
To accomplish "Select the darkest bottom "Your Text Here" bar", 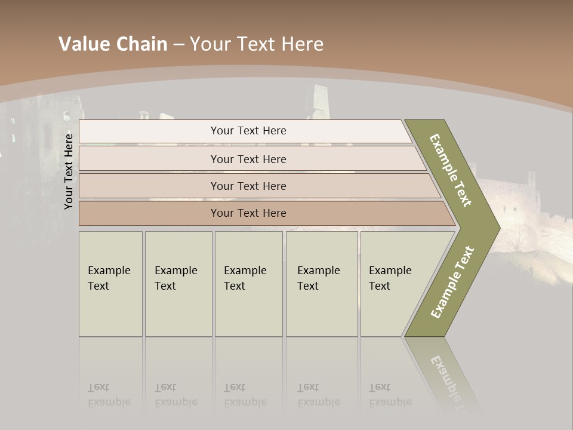I will [248, 213].
